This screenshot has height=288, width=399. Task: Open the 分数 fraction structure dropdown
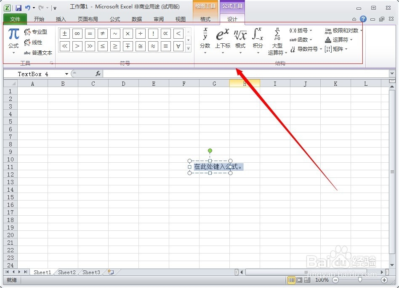[x=205, y=41]
